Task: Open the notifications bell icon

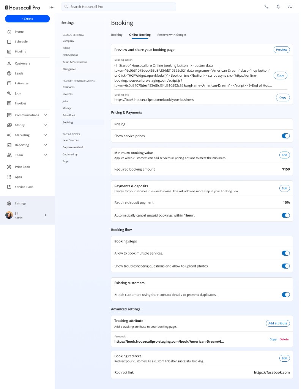Action: tap(278, 7)
